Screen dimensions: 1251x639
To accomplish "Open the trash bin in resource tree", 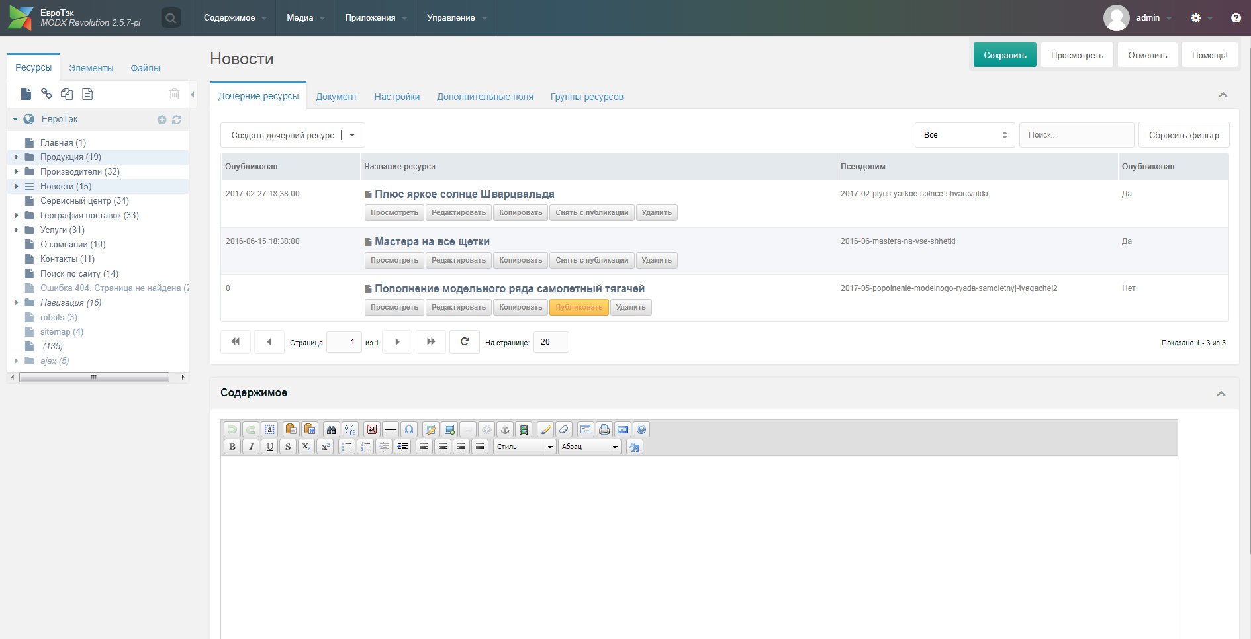I will click(x=174, y=94).
